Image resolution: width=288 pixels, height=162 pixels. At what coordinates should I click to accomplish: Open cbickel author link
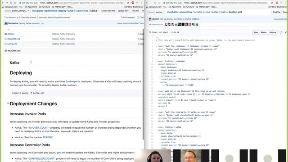pyautogui.click(x=155, y=19)
